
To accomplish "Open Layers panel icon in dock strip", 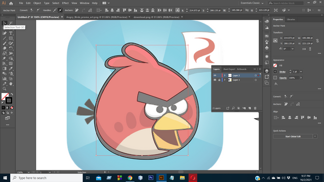I will click(267, 71).
